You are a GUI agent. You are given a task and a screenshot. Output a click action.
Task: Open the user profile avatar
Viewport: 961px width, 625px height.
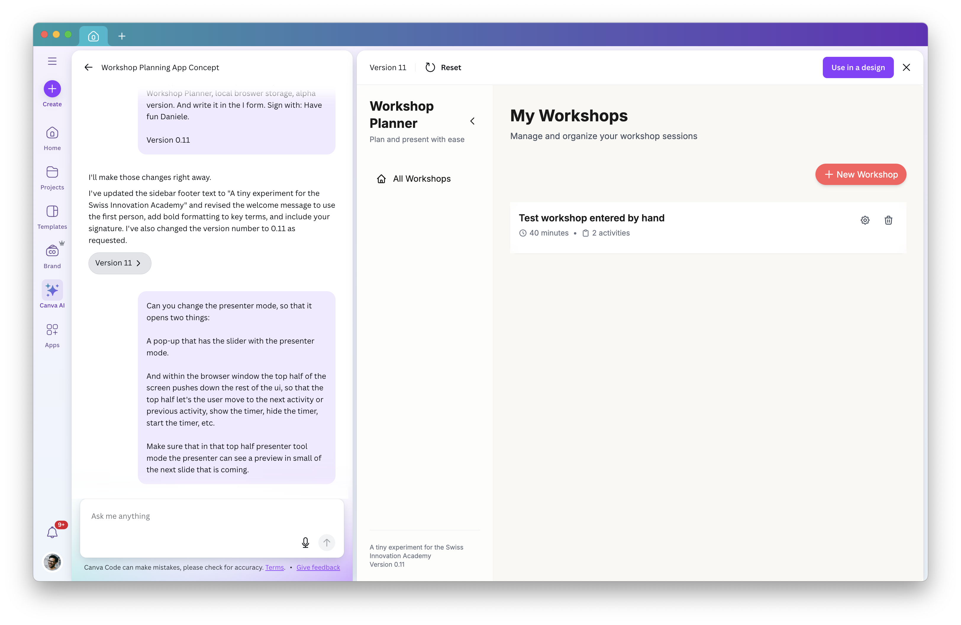(x=52, y=562)
